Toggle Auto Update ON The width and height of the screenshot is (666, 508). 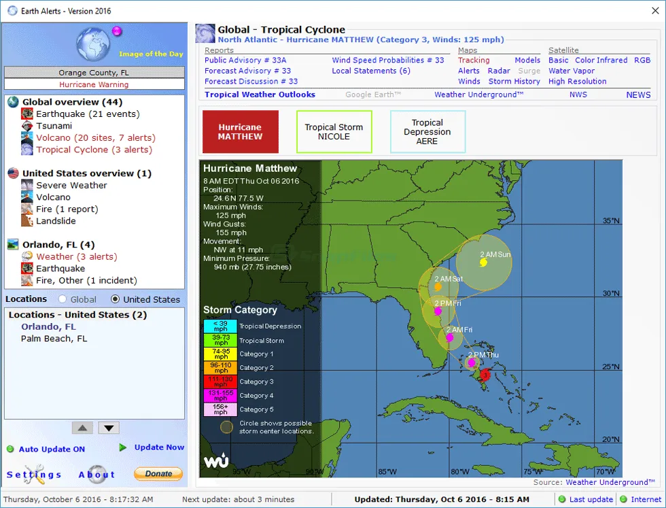tap(52, 449)
